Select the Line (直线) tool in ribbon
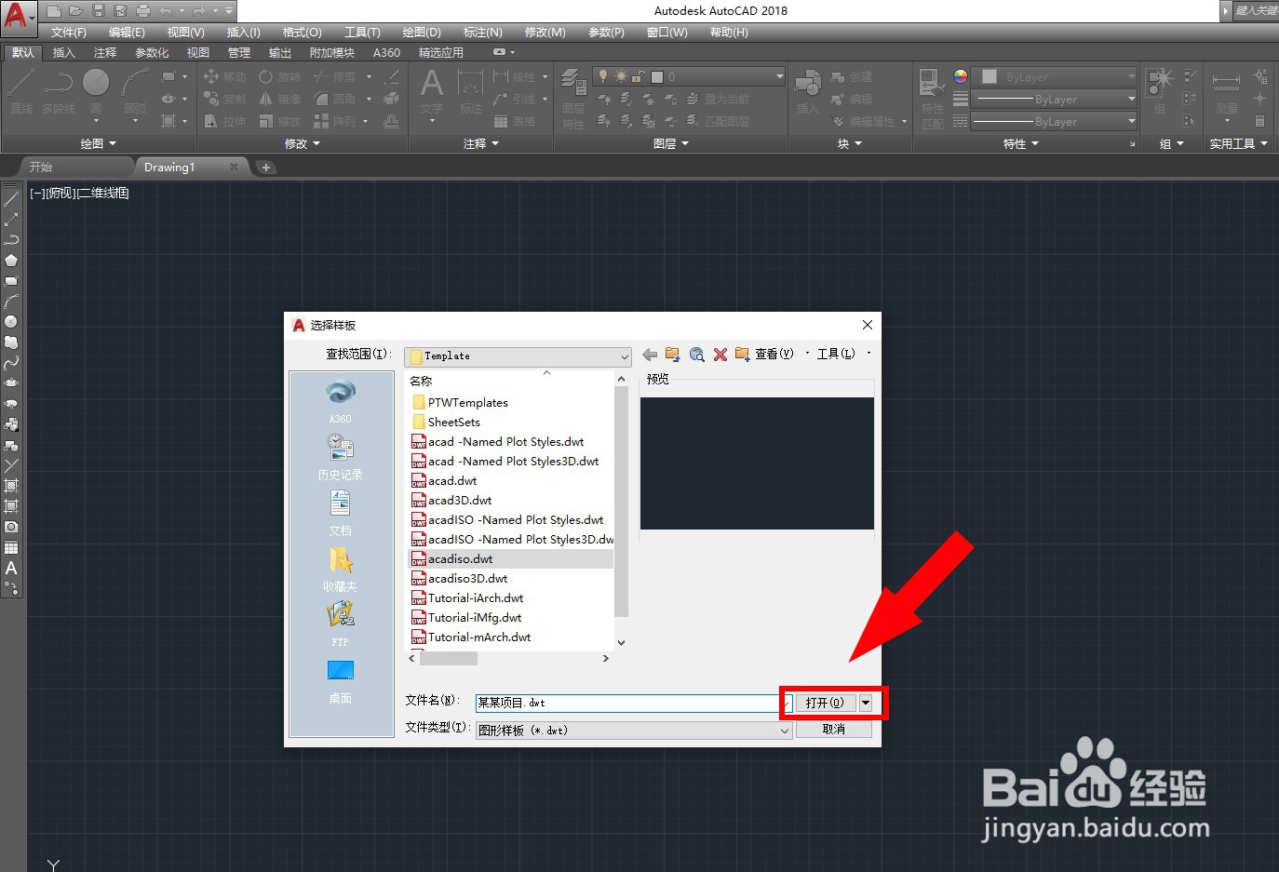1279x872 pixels. (21, 91)
